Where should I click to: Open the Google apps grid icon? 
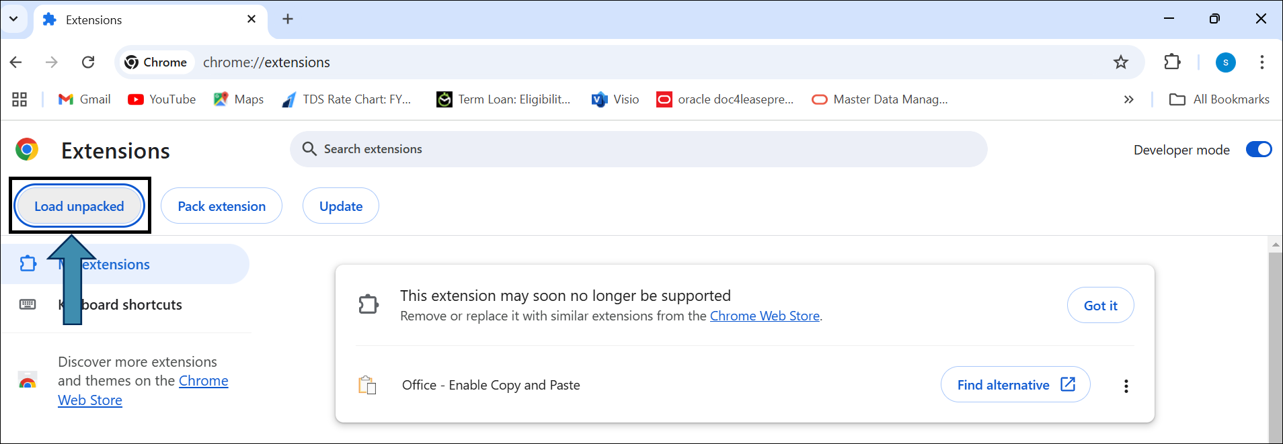[x=20, y=99]
